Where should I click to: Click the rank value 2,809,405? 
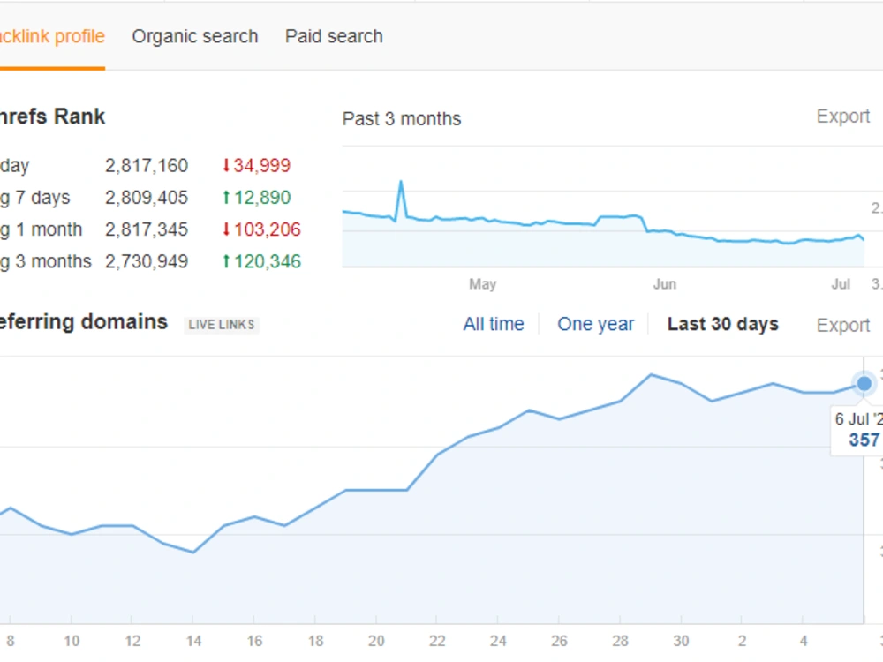147,198
